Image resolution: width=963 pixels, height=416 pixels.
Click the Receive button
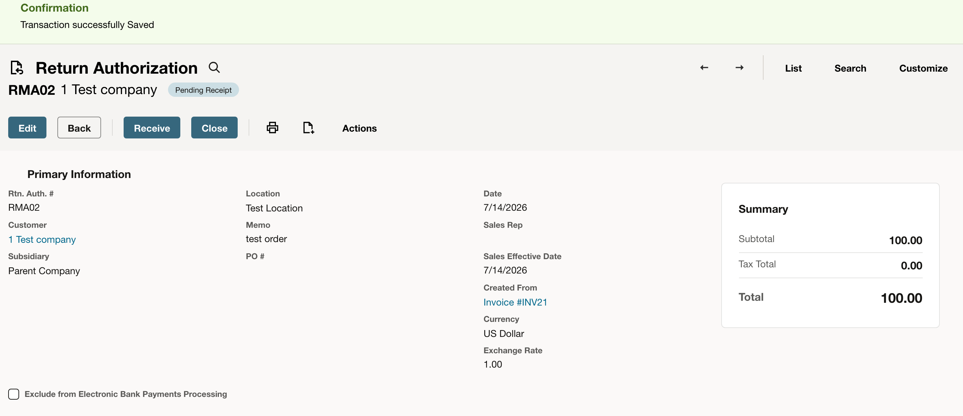(152, 128)
